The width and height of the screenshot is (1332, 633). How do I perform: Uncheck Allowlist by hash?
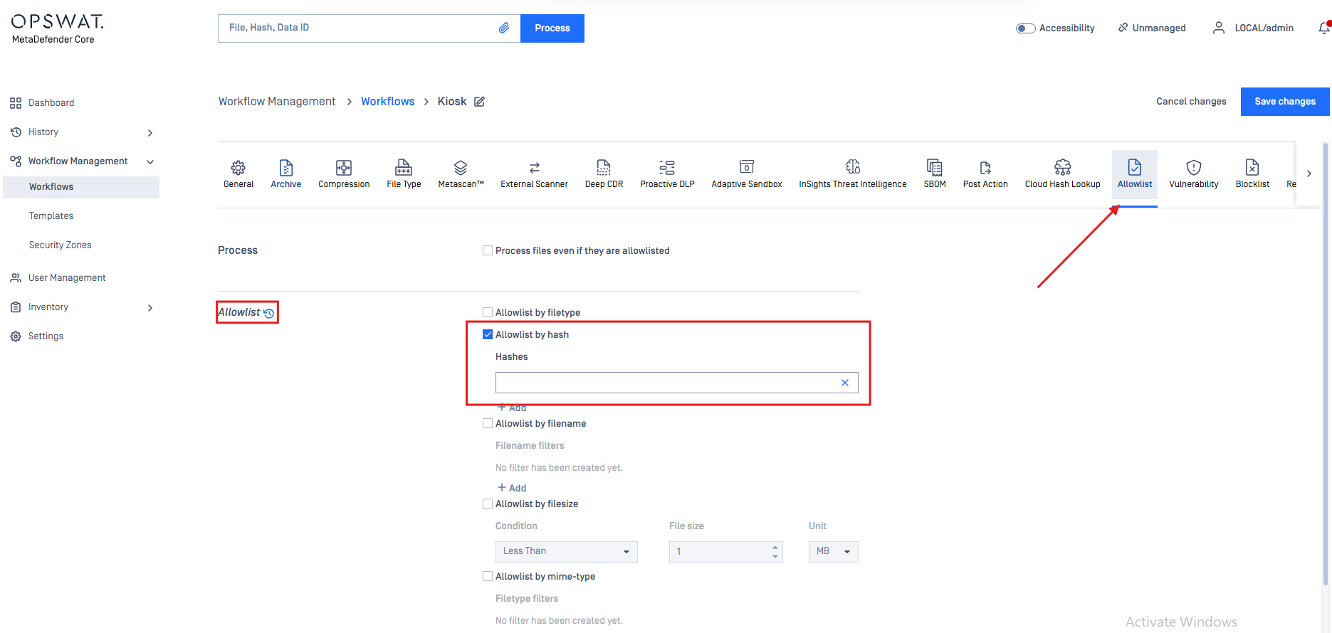[488, 334]
